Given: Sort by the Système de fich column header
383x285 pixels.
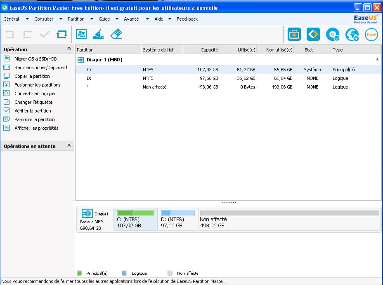Looking at the screenshot, I should pyautogui.click(x=162, y=50).
